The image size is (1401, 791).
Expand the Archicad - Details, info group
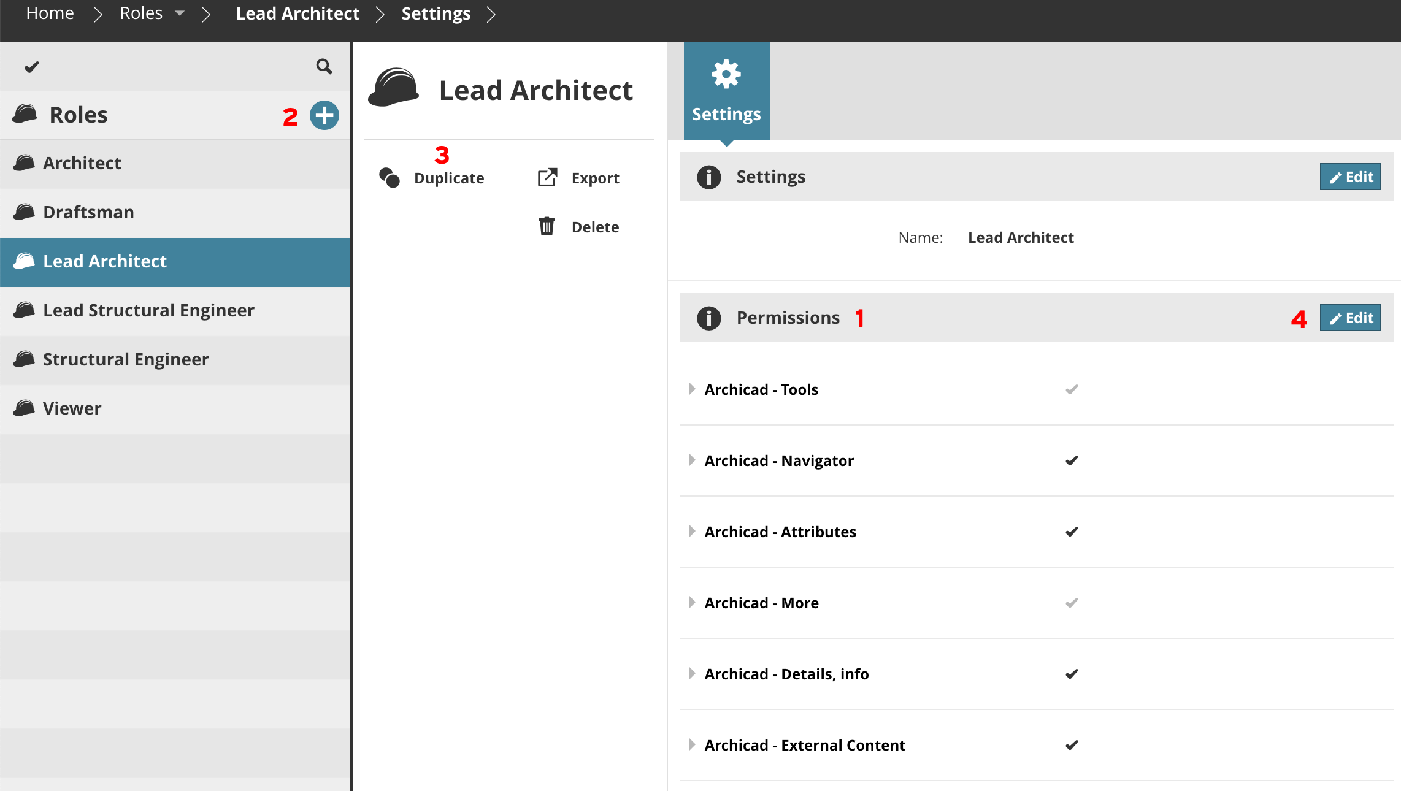coord(692,673)
